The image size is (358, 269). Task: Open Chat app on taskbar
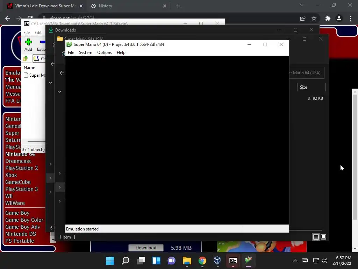(171, 261)
